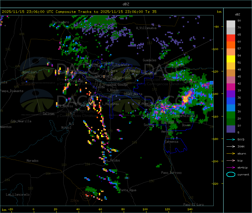The image size is (252, 213).
Task: Click the La_Nora map label
Action: [x=111, y=71]
